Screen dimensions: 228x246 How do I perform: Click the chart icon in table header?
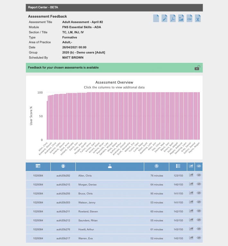(x=191, y=166)
